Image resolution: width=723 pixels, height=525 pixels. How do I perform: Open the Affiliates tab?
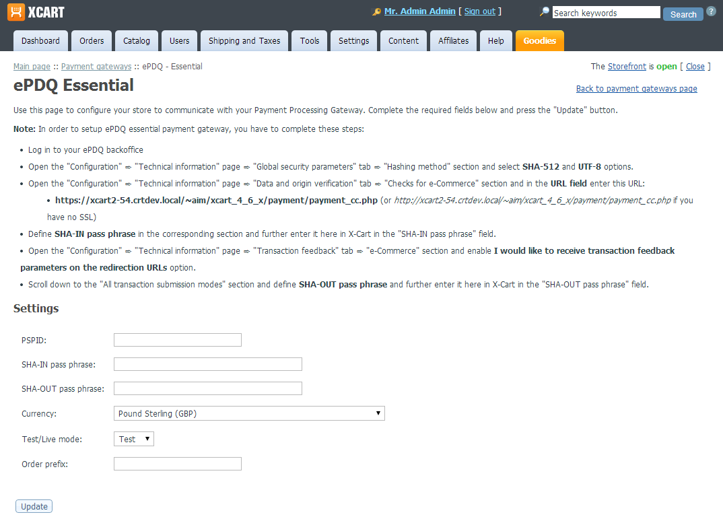coord(453,40)
